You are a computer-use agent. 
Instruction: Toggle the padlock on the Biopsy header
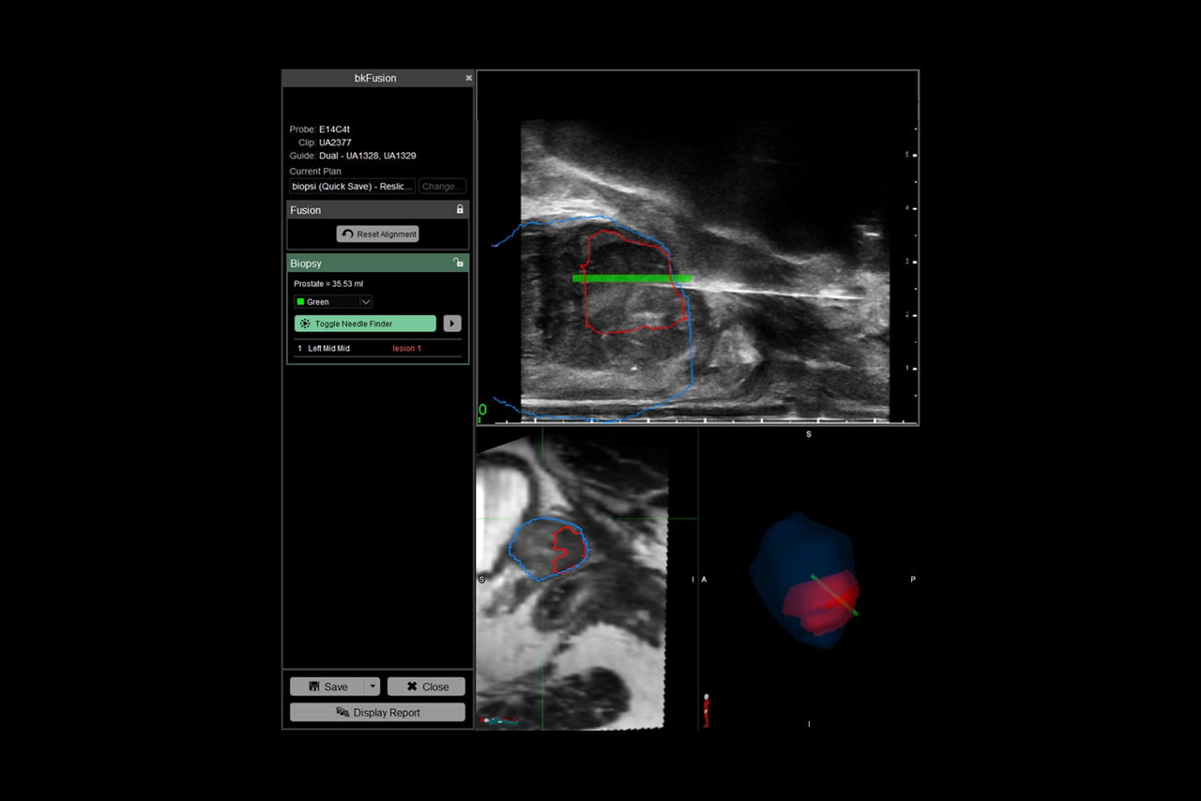459,263
